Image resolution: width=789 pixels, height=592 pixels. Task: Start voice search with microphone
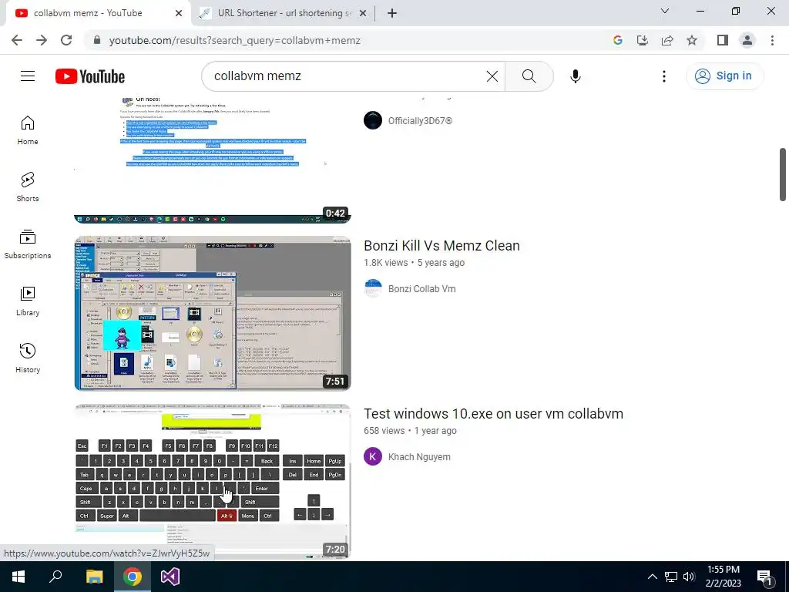(x=575, y=76)
